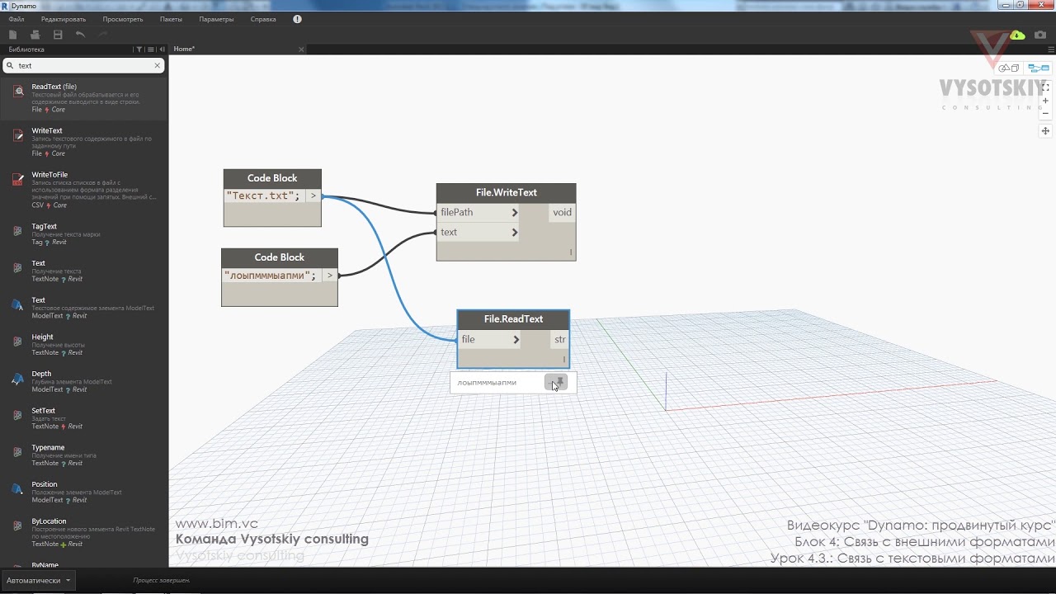Collapse the library panel with arrow icon
This screenshot has width=1056, height=594.
(162, 49)
